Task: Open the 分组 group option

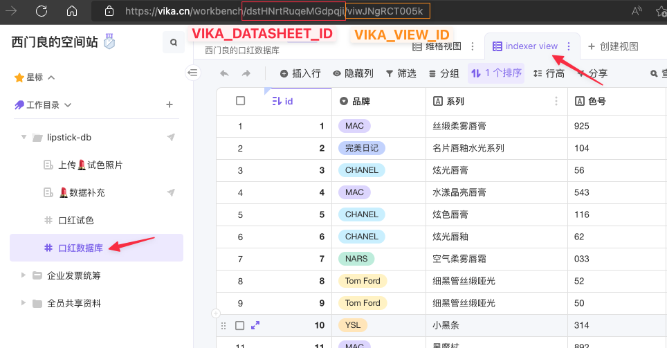Action: tap(444, 73)
